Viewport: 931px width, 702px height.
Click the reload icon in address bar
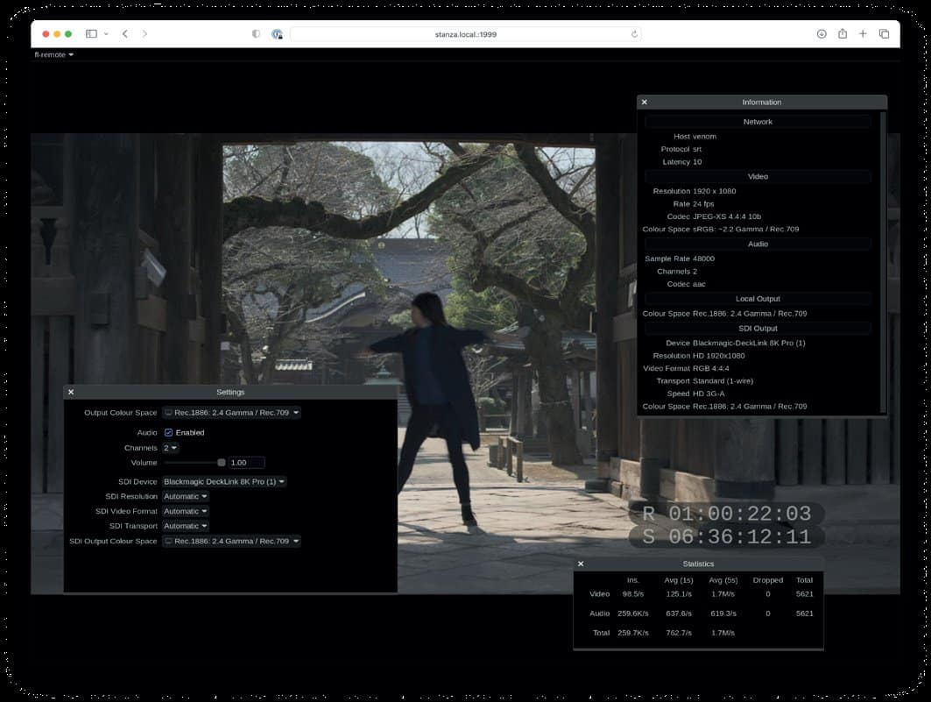(634, 34)
